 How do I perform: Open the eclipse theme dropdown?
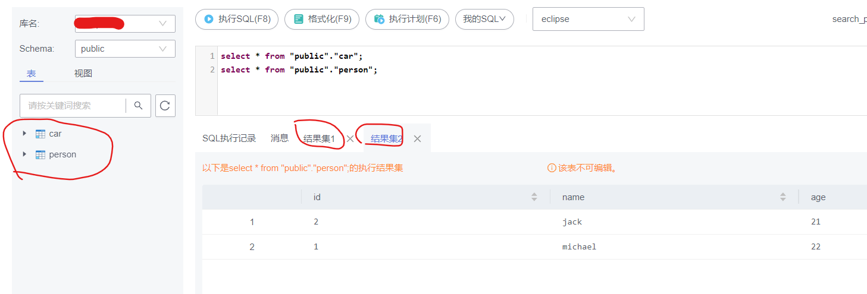click(588, 19)
